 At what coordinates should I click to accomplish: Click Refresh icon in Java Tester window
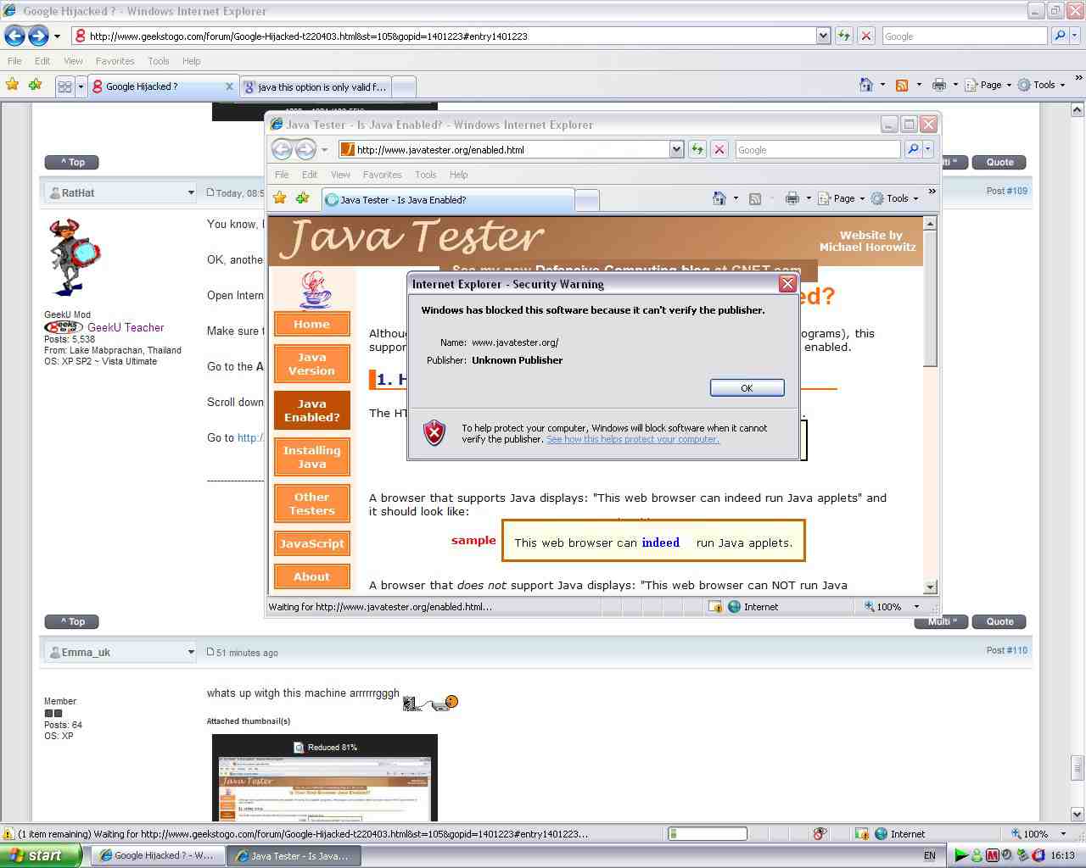click(697, 149)
